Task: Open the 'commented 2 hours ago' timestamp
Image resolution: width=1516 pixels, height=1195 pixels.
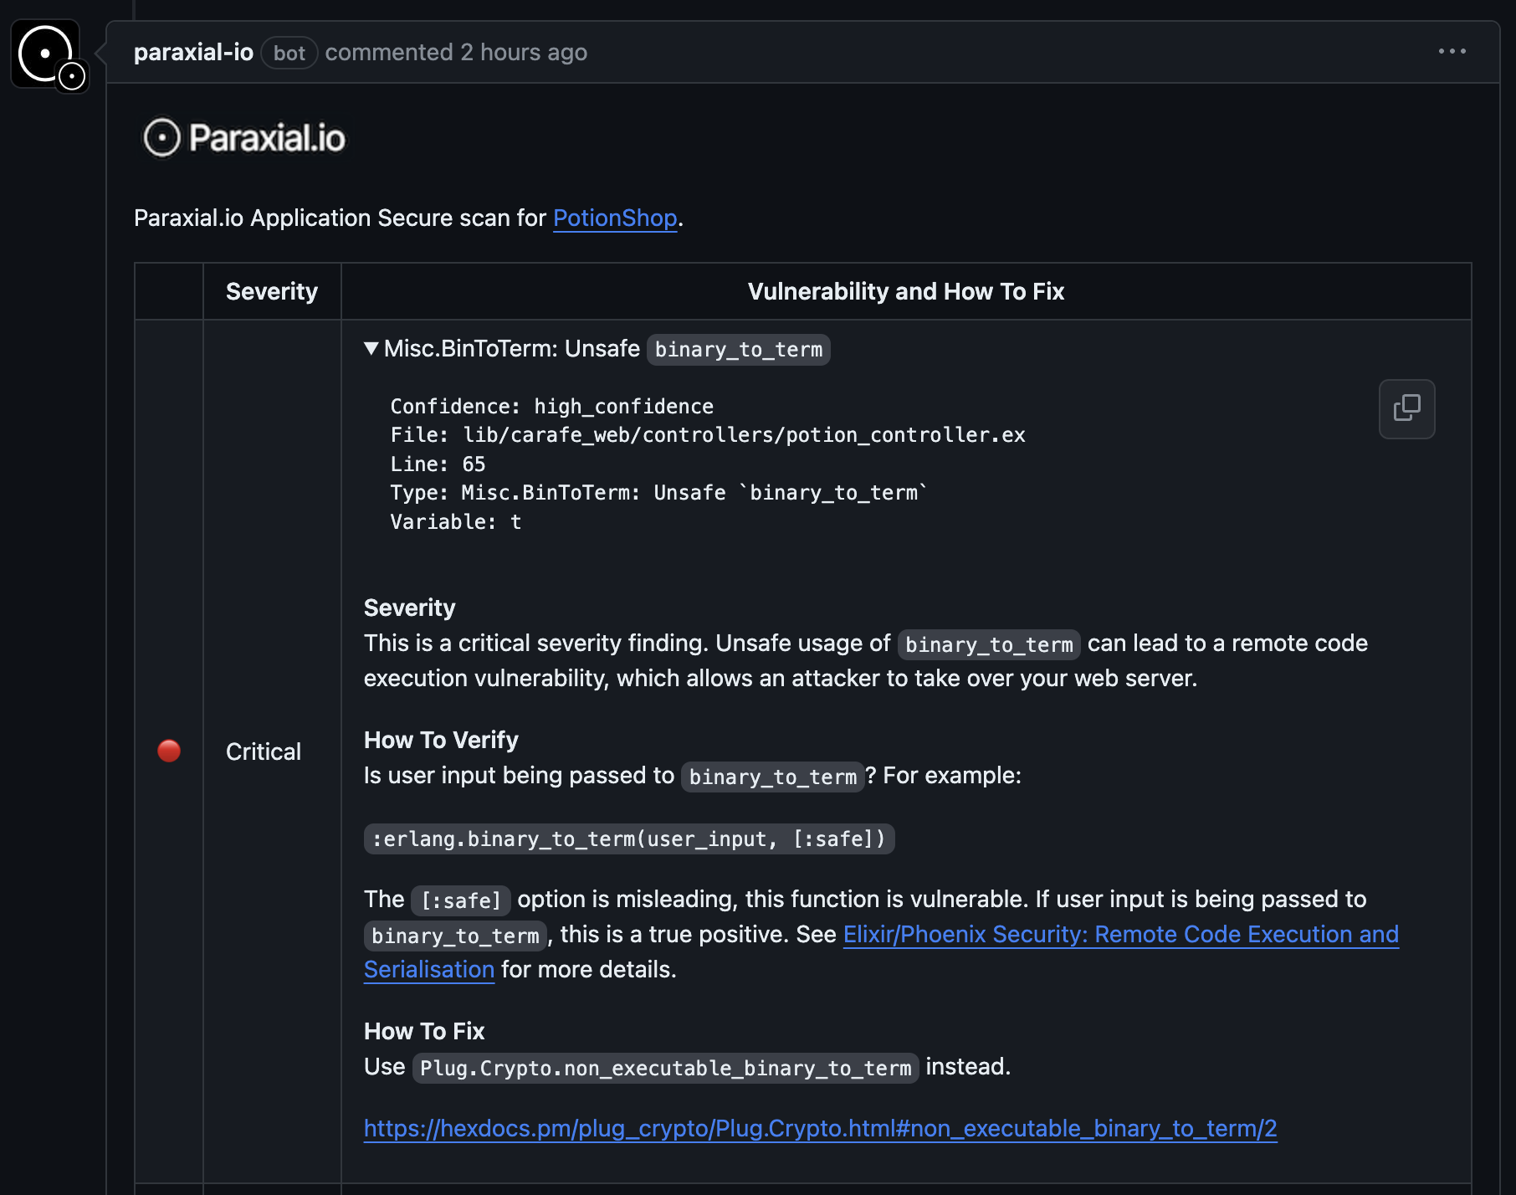Action: point(456,52)
